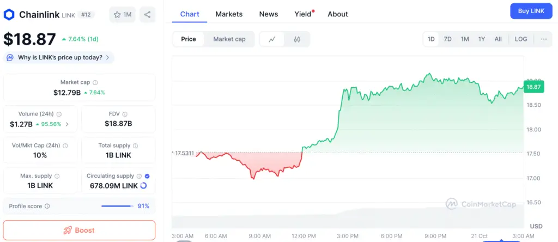Go to the News tab

pyautogui.click(x=269, y=14)
